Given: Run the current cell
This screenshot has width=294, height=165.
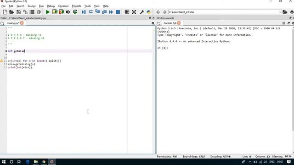Looking at the screenshot, I should [x=55, y=12].
